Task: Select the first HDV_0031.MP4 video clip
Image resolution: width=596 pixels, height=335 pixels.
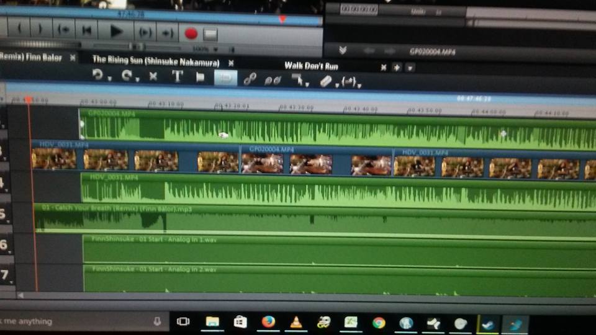Action: [x=135, y=156]
